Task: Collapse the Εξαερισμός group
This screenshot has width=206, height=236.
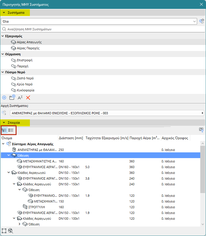Action: tap(3, 36)
